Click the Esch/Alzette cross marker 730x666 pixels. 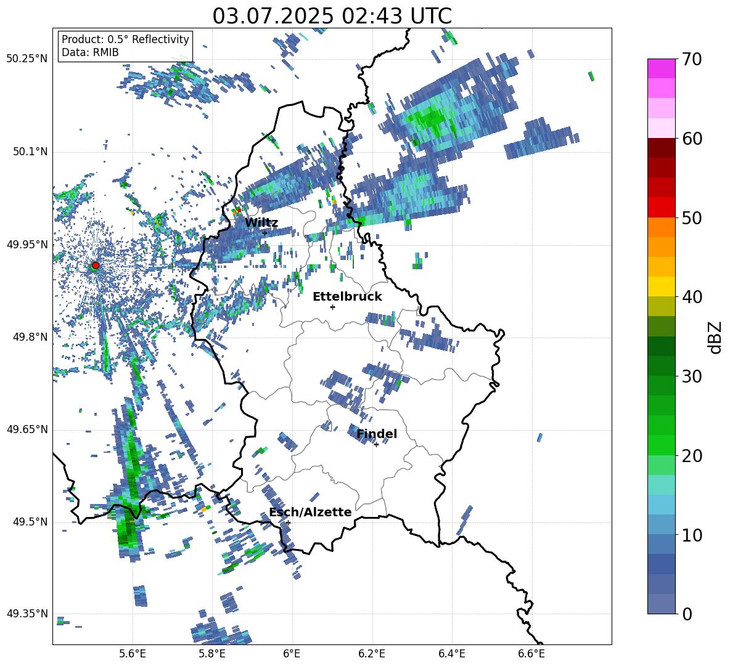tap(288, 522)
